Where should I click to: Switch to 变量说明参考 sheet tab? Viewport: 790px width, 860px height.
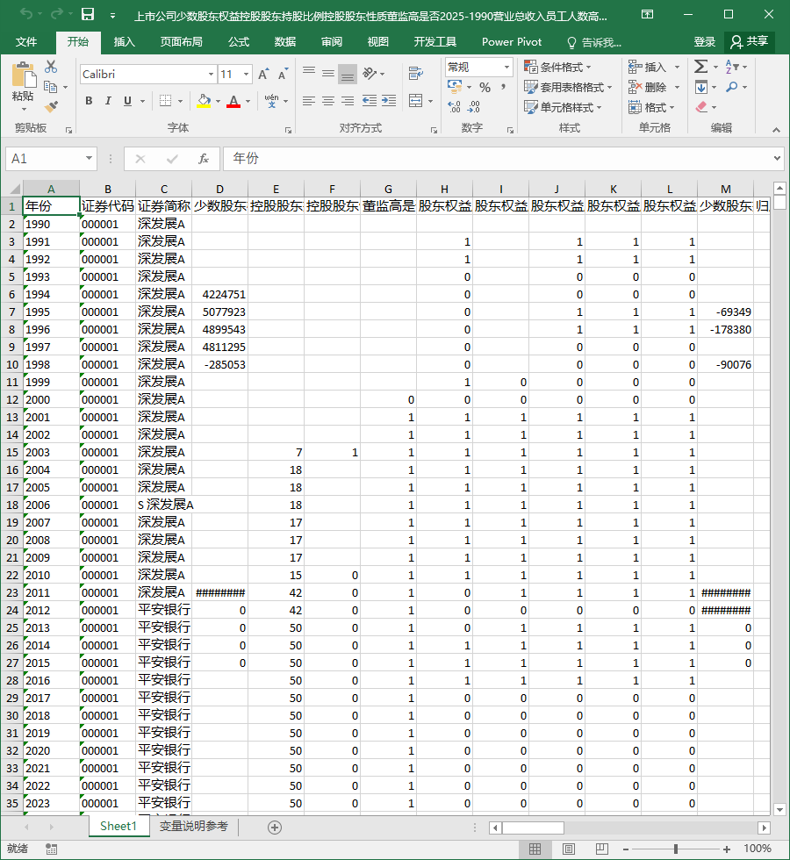pyautogui.click(x=194, y=826)
